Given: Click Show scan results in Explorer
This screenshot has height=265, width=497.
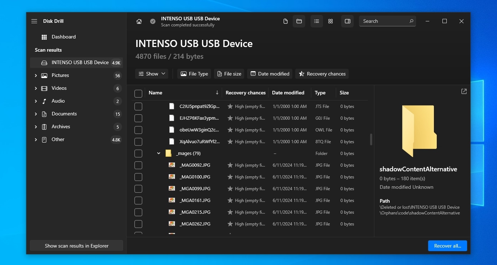Looking at the screenshot, I should coord(76,246).
